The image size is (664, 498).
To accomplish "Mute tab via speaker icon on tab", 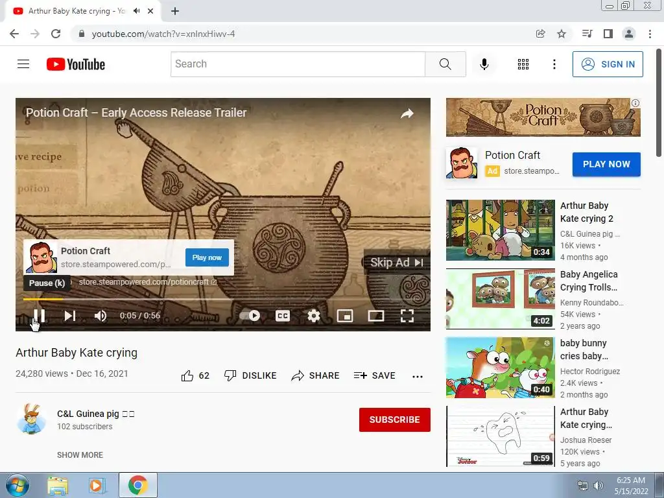I will pyautogui.click(x=136, y=11).
